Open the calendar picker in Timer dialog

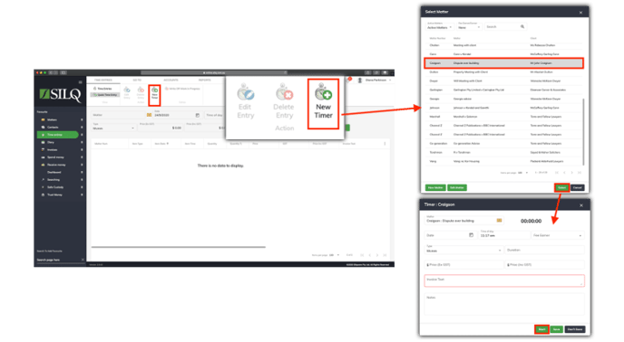click(472, 235)
